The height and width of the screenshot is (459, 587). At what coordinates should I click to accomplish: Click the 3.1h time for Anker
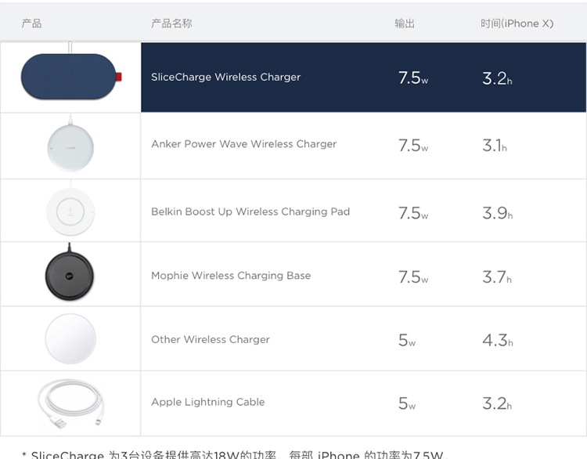pos(495,146)
